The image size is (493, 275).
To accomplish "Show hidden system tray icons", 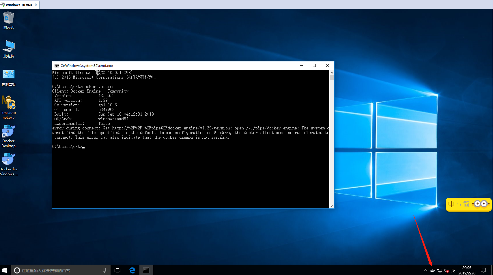I will pyautogui.click(x=425, y=270).
